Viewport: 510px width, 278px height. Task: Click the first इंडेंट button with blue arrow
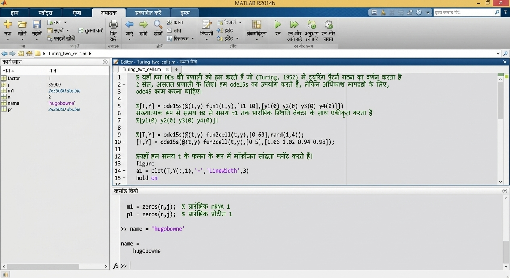click(225, 30)
